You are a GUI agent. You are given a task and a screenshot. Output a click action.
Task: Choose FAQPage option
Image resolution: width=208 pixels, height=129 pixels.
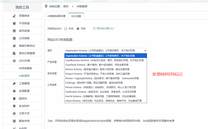click(106, 83)
